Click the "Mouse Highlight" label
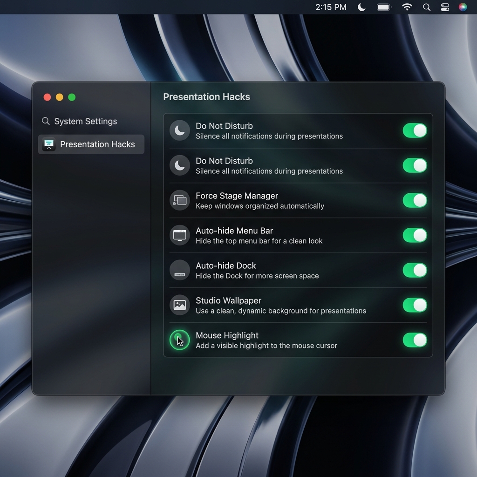477x477 pixels. click(227, 335)
